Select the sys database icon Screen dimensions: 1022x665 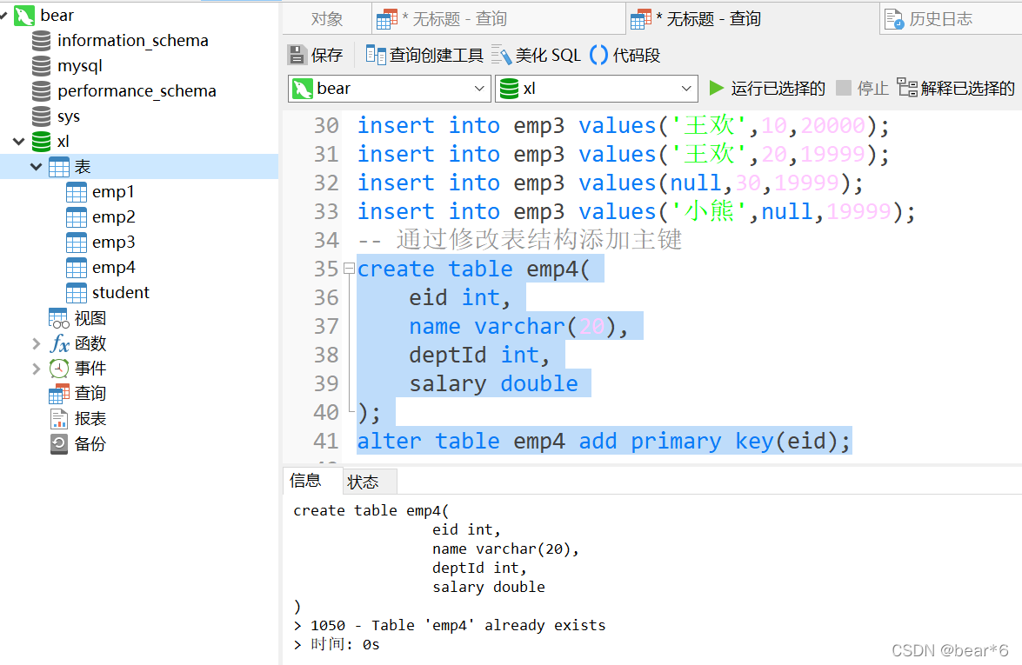[41, 116]
